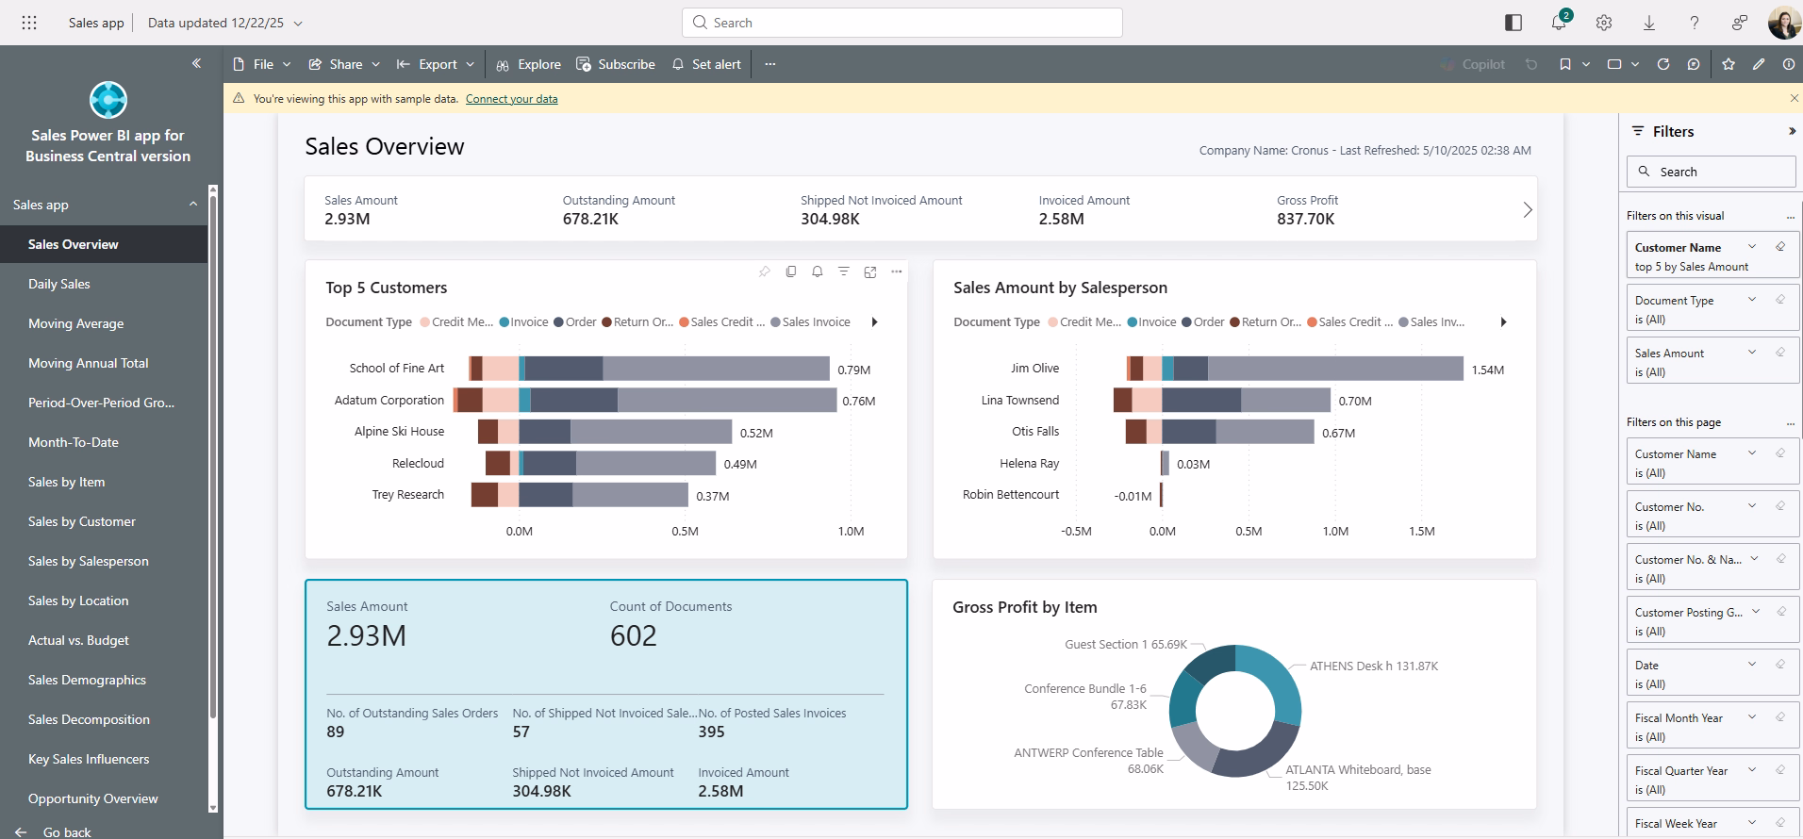
Task: Clear the Customer Name visual filter
Action: (x=1780, y=247)
